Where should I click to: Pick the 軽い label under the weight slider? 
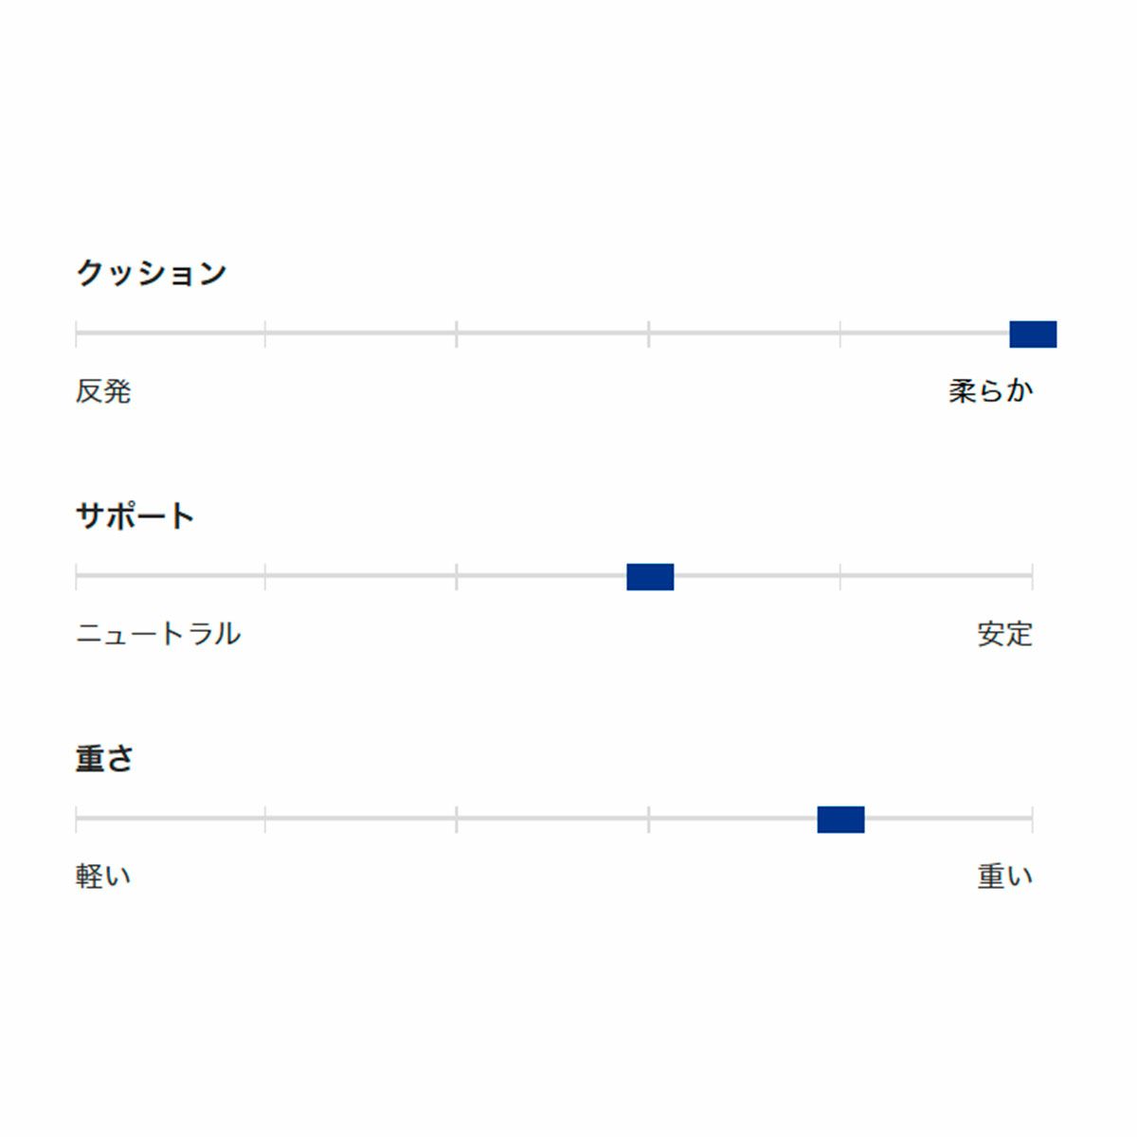(103, 875)
